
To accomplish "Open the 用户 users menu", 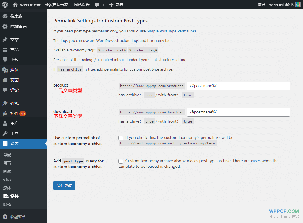I will coord(14,123).
